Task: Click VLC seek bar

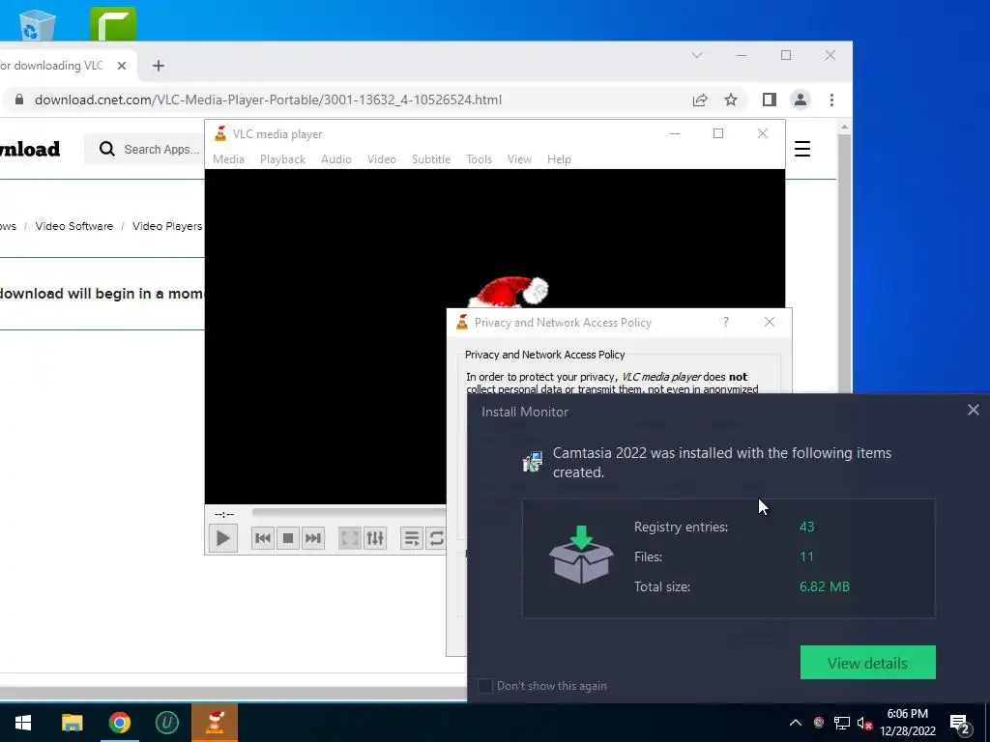Action: click(x=348, y=512)
